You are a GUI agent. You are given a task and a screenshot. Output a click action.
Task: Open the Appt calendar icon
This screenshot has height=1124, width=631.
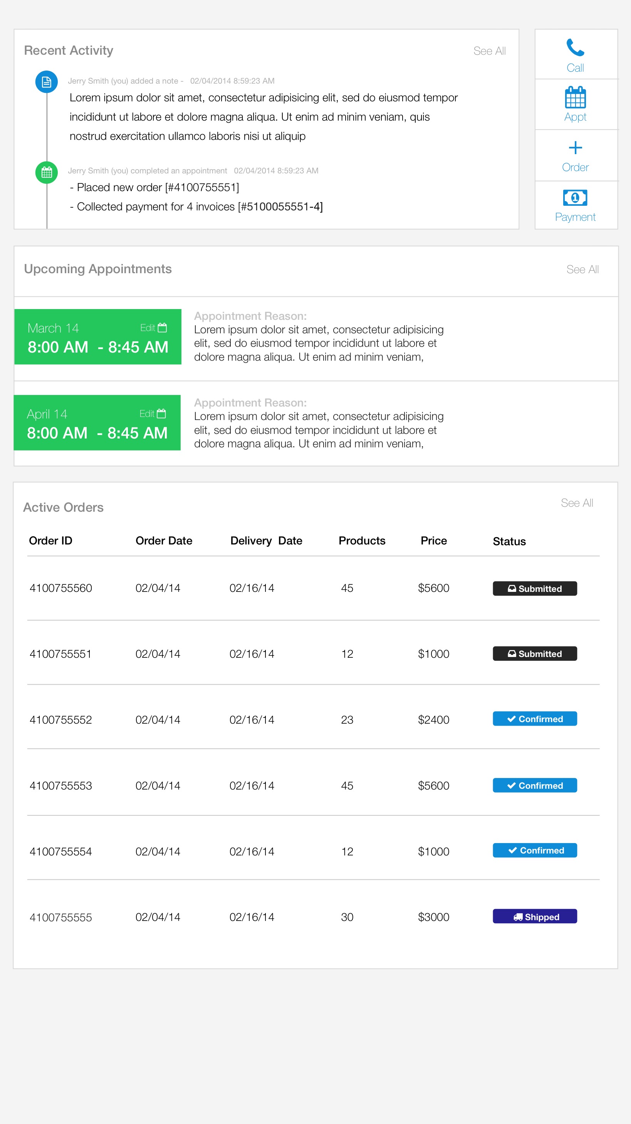(575, 97)
